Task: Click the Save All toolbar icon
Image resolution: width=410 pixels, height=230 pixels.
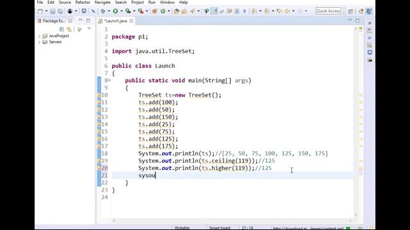Action: tap(60, 11)
